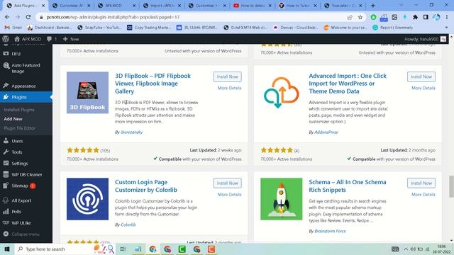
Task: View More Details for 3D FlipBook
Action: [229, 88]
